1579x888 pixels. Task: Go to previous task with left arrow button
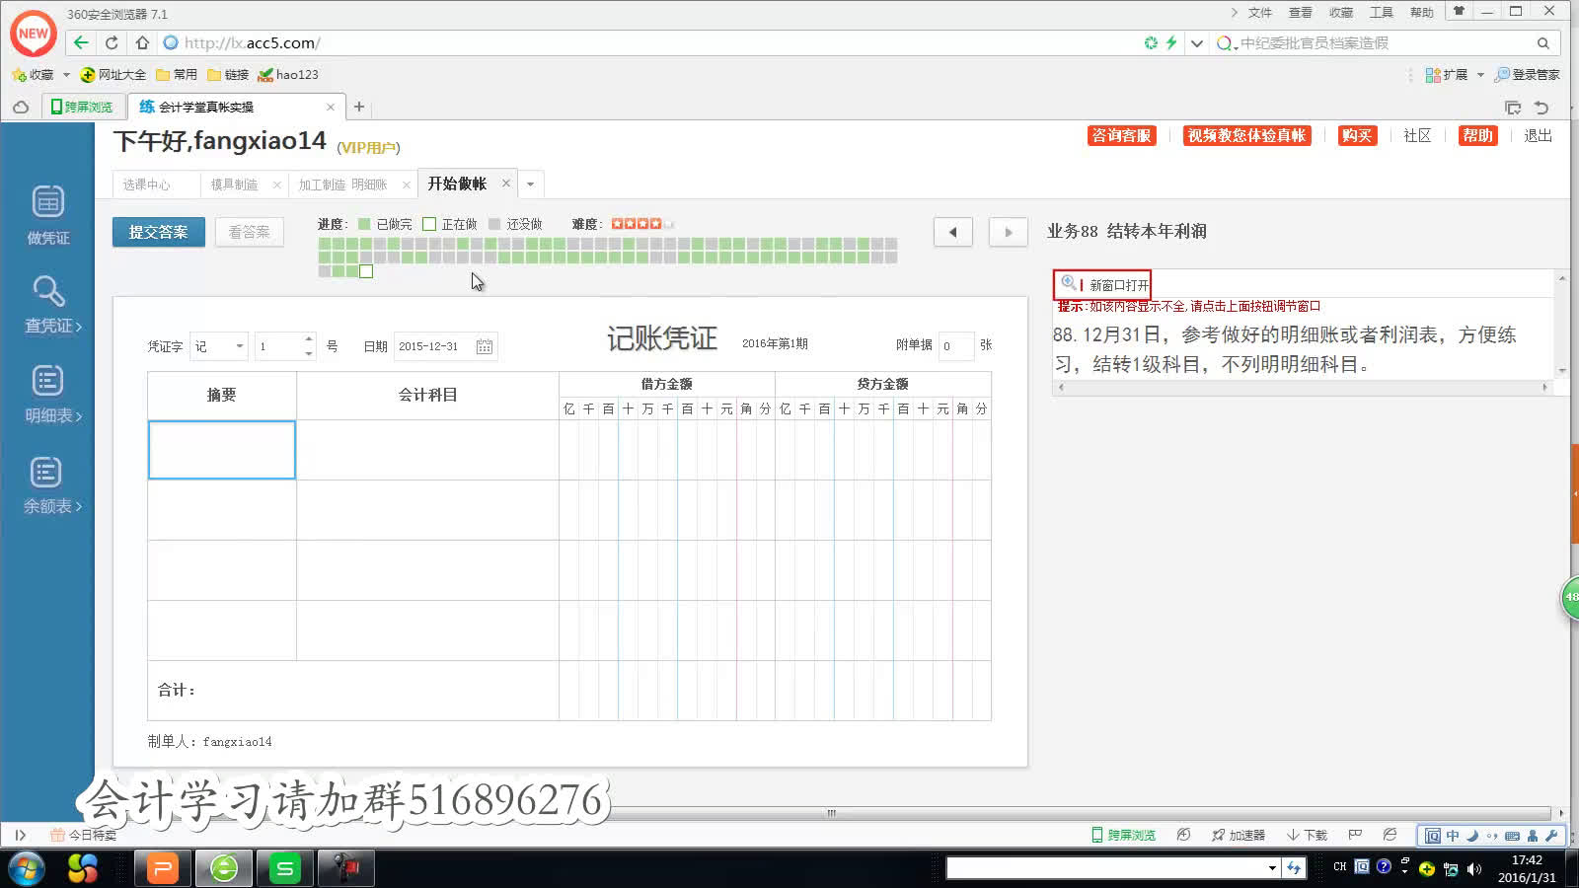(x=953, y=232)
